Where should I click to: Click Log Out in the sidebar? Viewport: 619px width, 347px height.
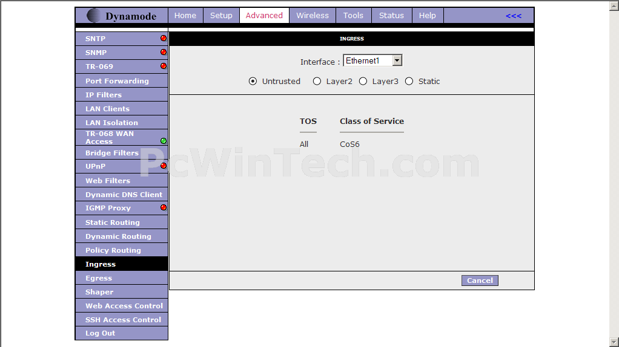click(121, 333)
